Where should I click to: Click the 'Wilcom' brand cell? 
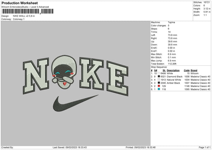(195, 73)
